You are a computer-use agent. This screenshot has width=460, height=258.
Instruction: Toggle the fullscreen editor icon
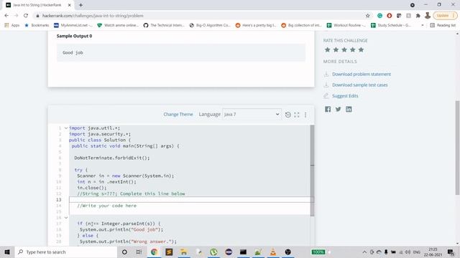coord(297,115)
